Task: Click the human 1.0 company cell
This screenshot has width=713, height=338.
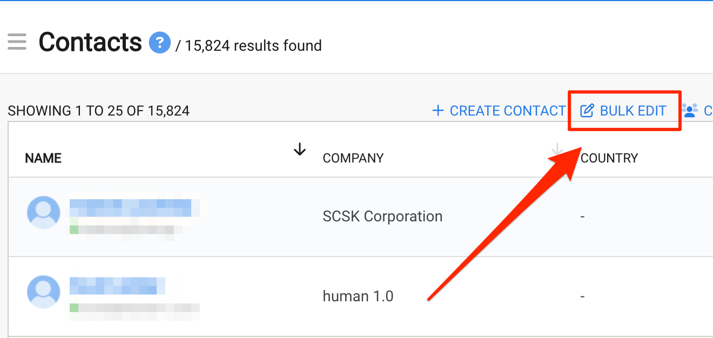Action: pos(358,296)
